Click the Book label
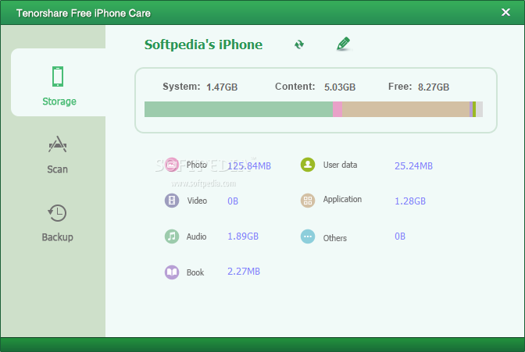Image resolution: width=525 pixels, height=352 pixels. 195,272
